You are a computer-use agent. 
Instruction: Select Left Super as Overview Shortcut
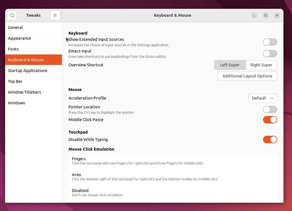(230, 65)
